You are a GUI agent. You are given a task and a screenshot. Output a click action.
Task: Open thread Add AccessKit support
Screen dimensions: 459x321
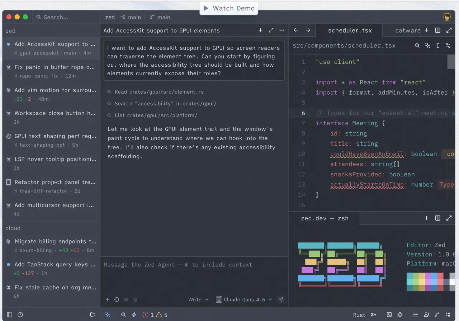51,48
